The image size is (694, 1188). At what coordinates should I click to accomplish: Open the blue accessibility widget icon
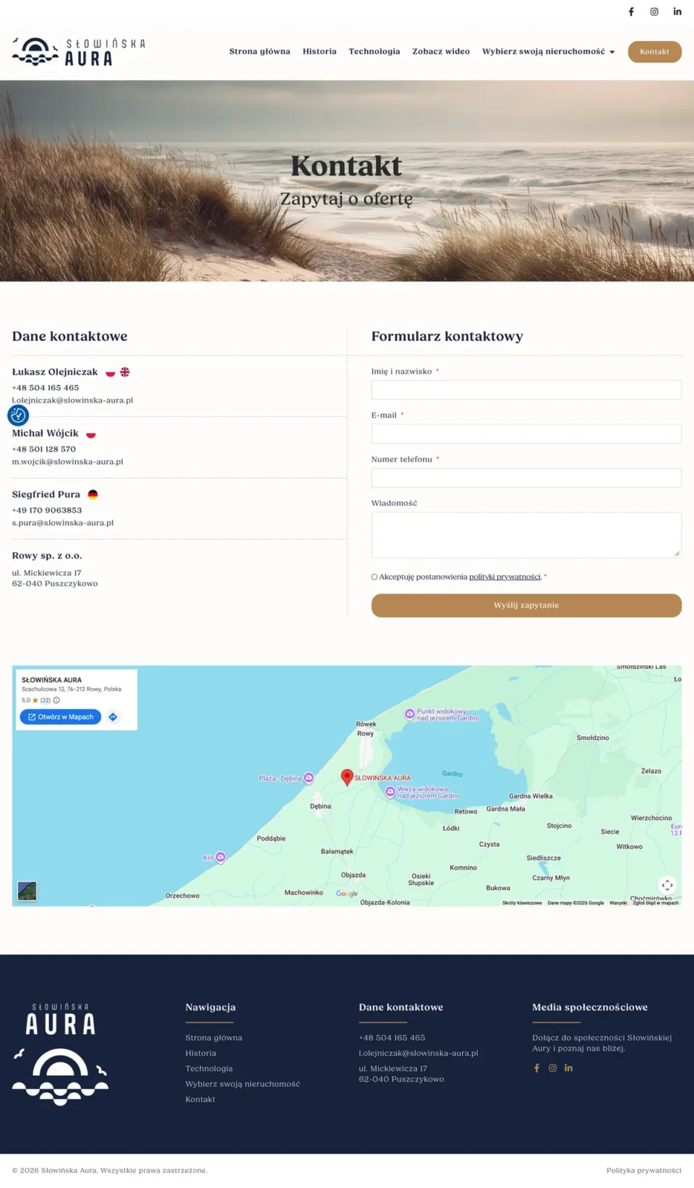18,415
